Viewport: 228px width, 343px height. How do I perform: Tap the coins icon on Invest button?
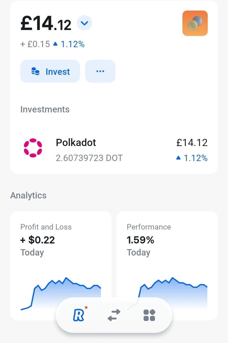tap(35, 71)
